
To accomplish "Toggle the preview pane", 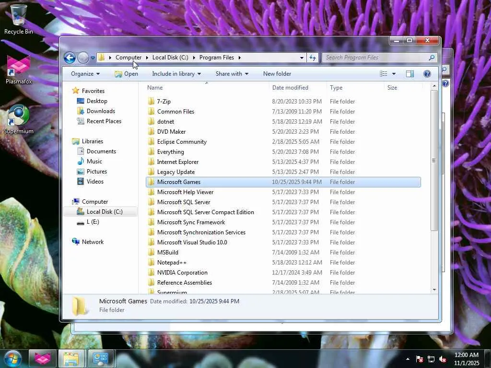I will tap(410, 74).
